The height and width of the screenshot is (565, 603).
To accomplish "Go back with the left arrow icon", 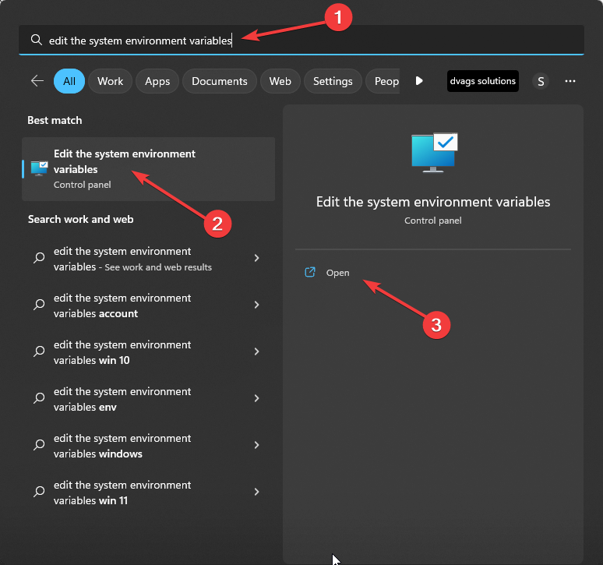I will (37, 81).
